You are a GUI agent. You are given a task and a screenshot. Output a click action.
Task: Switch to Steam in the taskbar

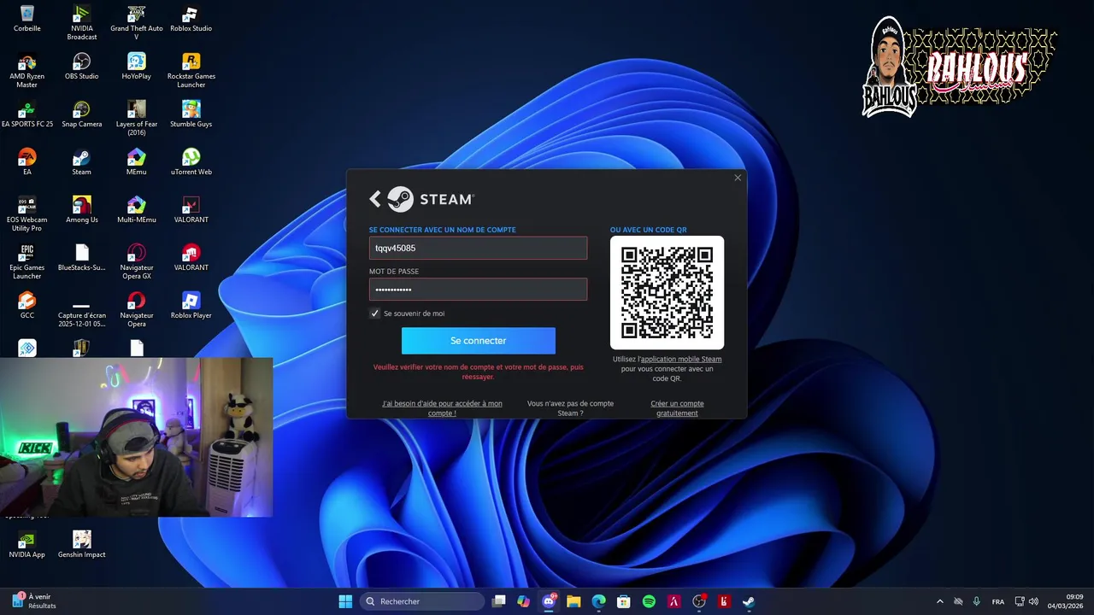749,601
